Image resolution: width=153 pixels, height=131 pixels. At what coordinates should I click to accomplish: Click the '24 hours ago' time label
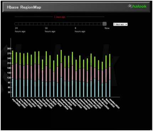(x=20, y=30)
